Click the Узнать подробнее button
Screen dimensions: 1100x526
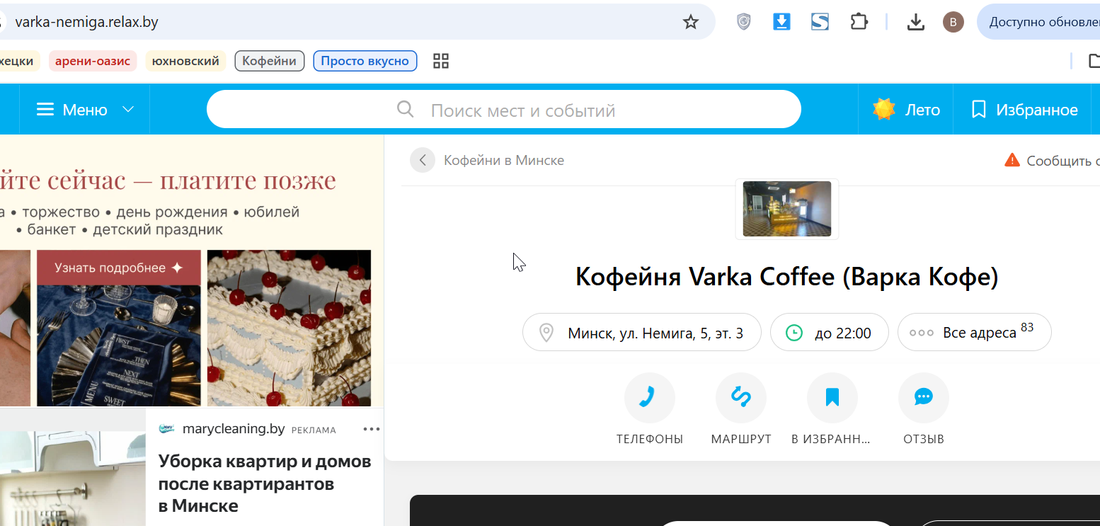coord(119,268)
